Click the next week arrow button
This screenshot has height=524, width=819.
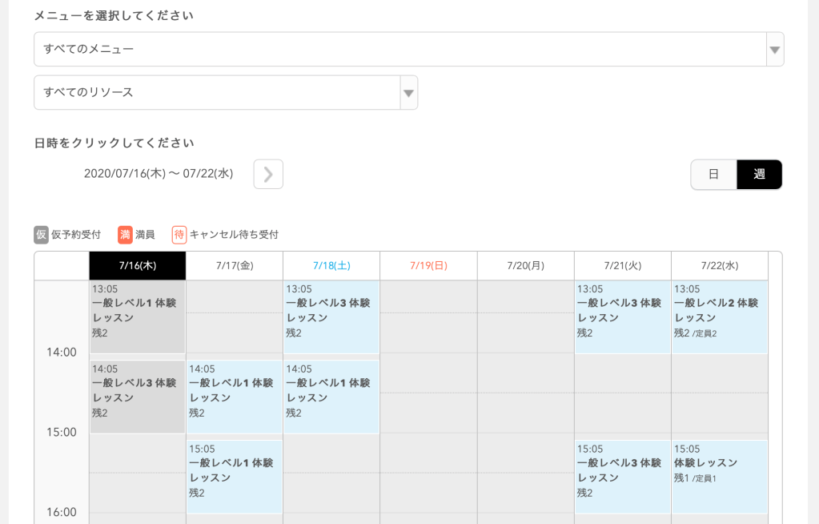(268, 174)
